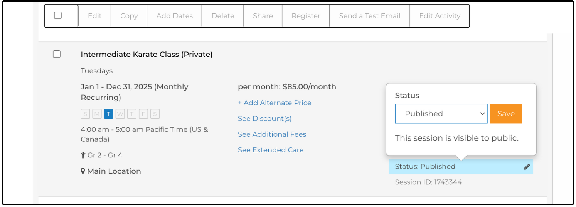
Task: Show See Additional Fees details
Action: tap(272, 134)
